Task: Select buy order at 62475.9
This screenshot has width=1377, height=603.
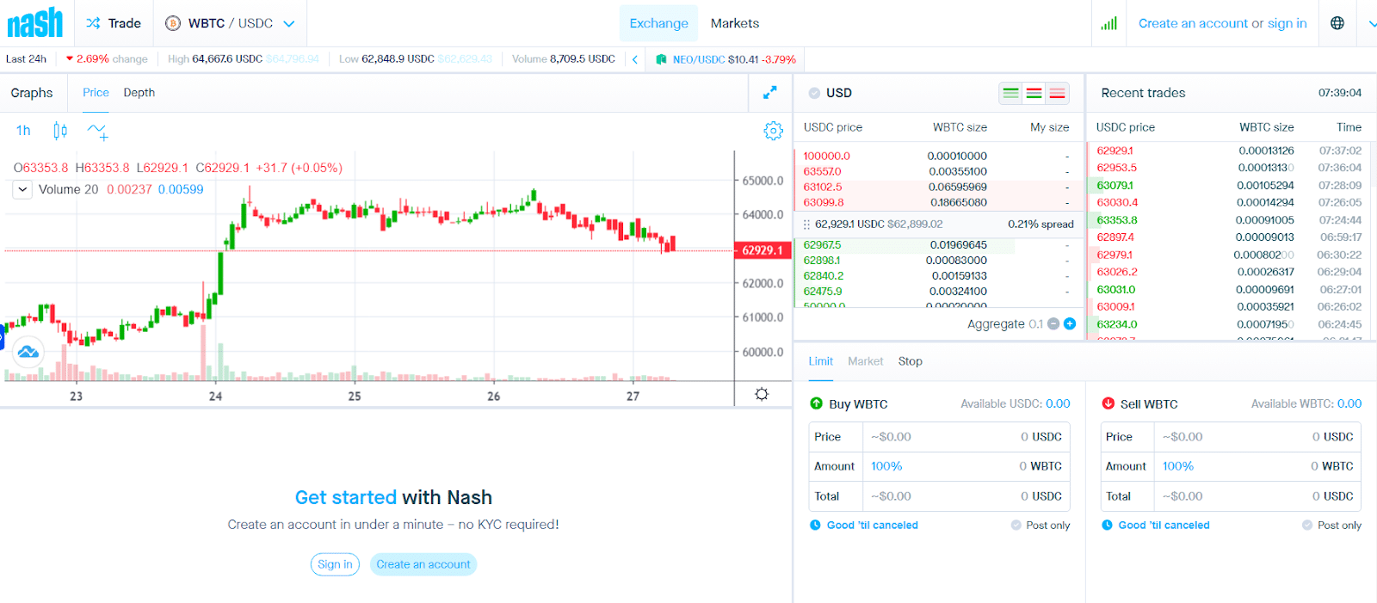Action: click(x=939, y=292)
